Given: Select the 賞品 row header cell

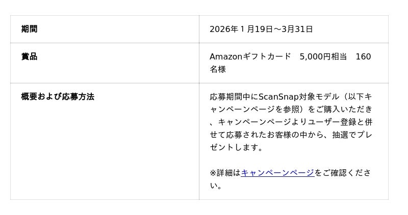Looking at the screenshot, I should coord(29,56).
